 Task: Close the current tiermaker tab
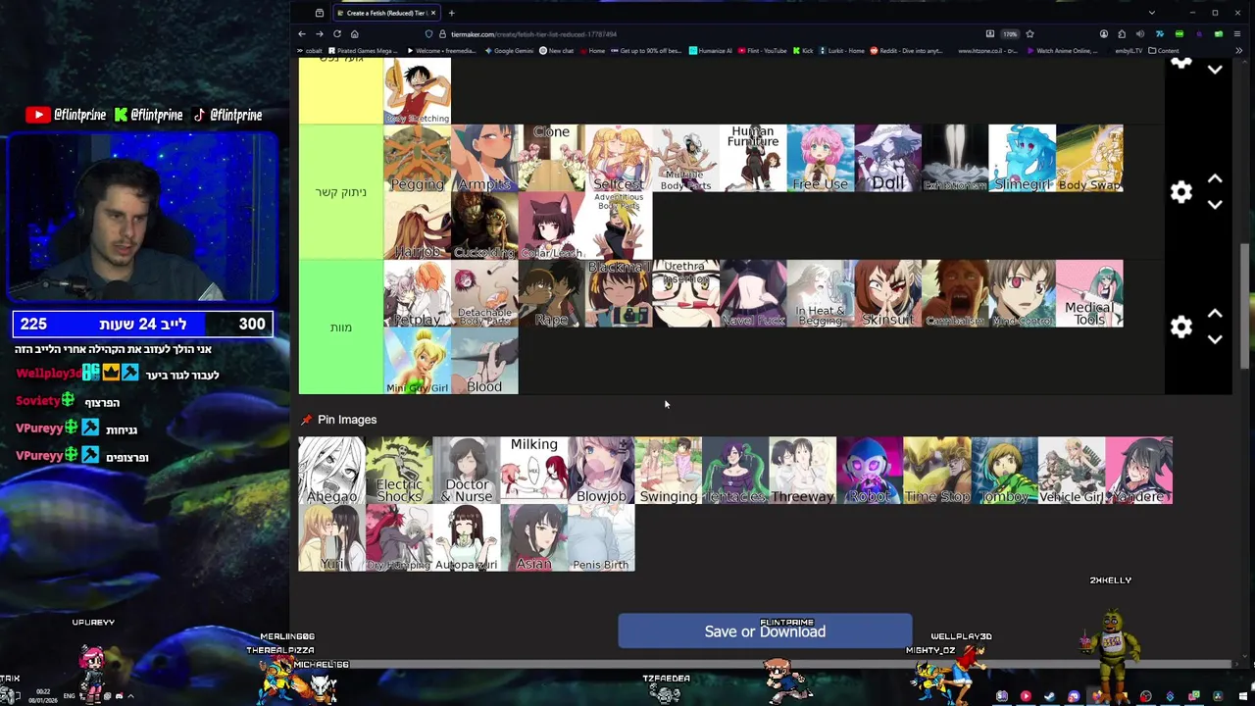click(x=432, y=13)
